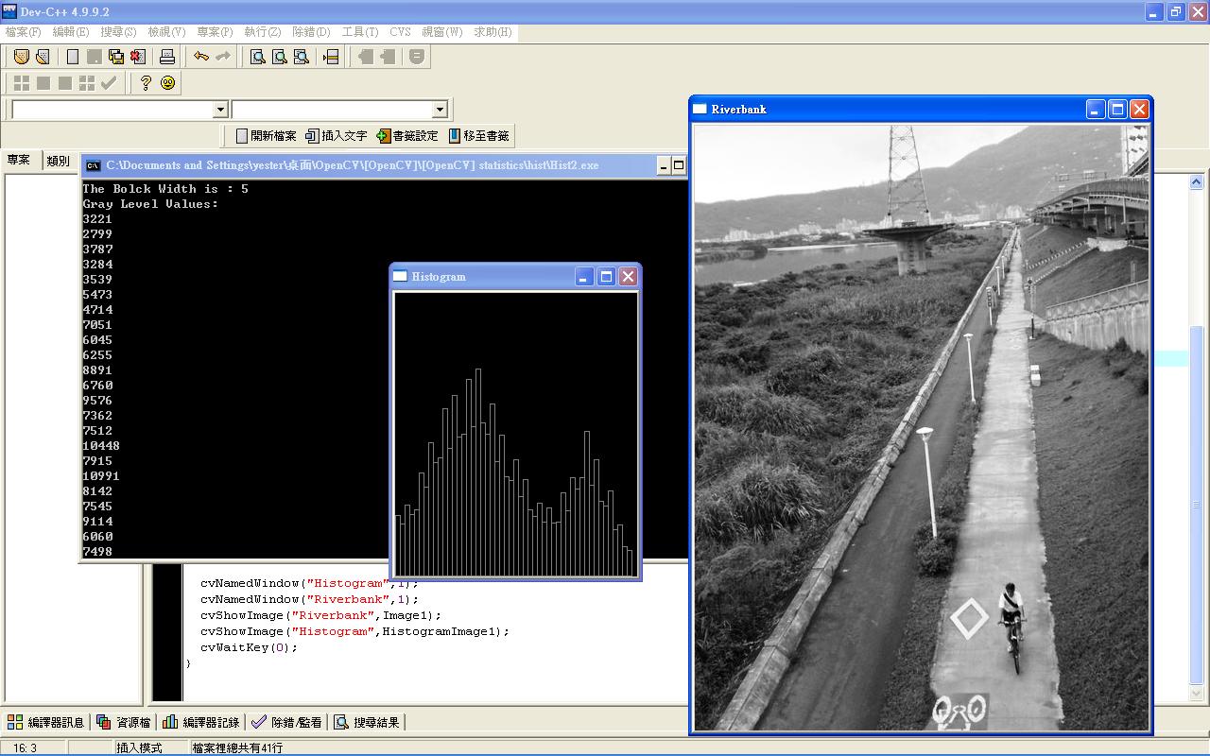Click the editor scrollbar down arrow
This screenshot has width=1210, height=756.
[x=1196, y=695]
